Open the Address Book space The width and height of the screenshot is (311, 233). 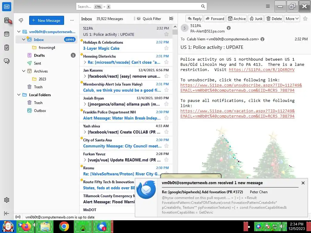click(x=7, y=20)
